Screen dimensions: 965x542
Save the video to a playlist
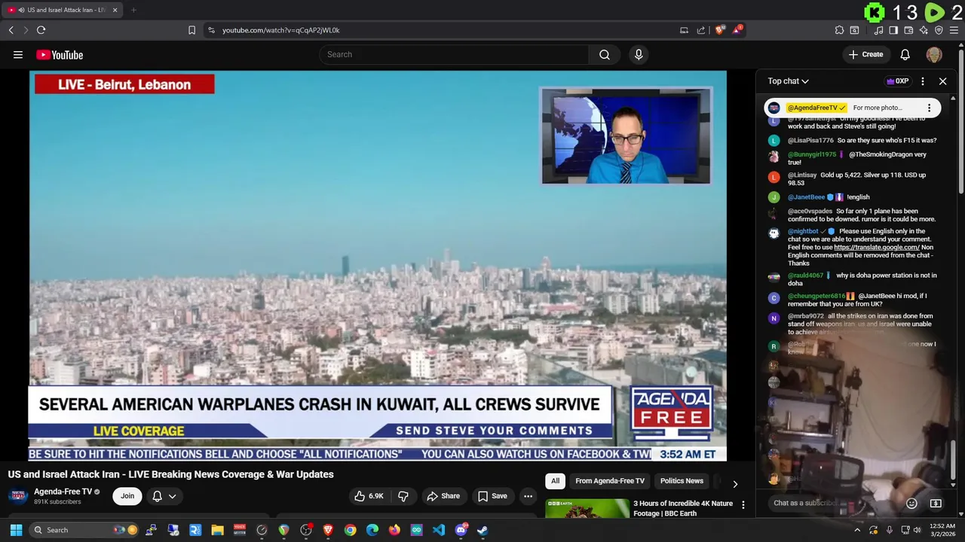(492, 496)
